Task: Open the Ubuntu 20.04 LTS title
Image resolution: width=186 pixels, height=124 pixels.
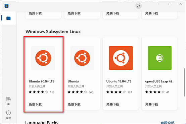Action: 42,81
